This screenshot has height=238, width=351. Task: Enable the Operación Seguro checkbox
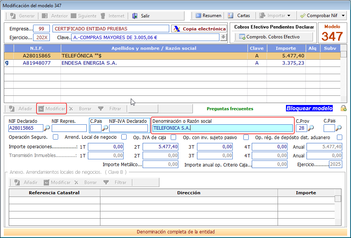pos(56,137)
